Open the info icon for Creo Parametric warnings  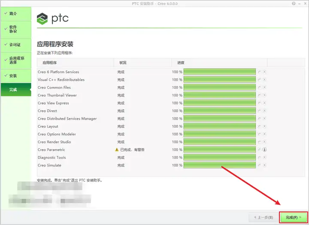(264, 150)
